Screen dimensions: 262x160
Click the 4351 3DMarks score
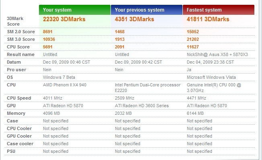point(134,19)
